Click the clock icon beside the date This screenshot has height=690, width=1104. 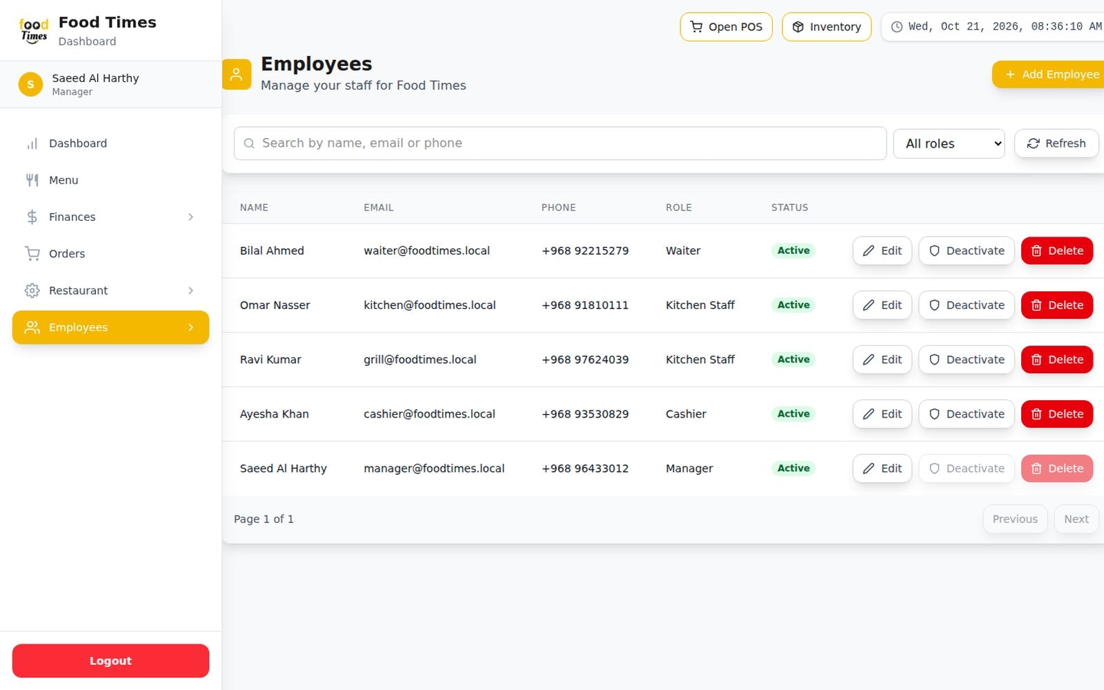pyautogui.click(x=896, y=27)
